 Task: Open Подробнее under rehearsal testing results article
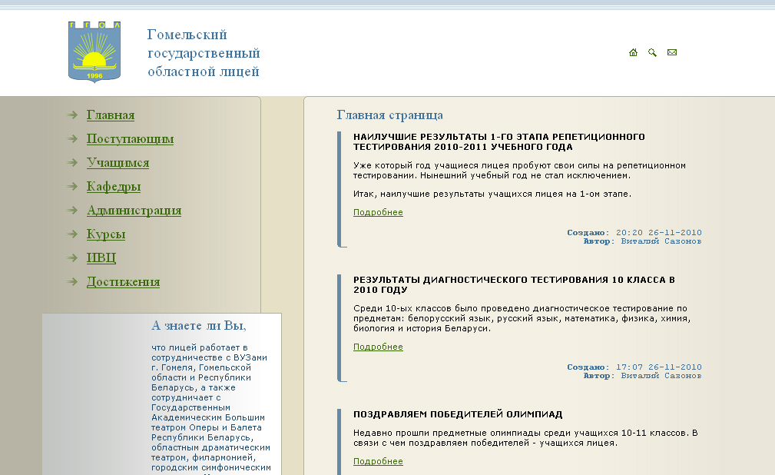(378, 213)
